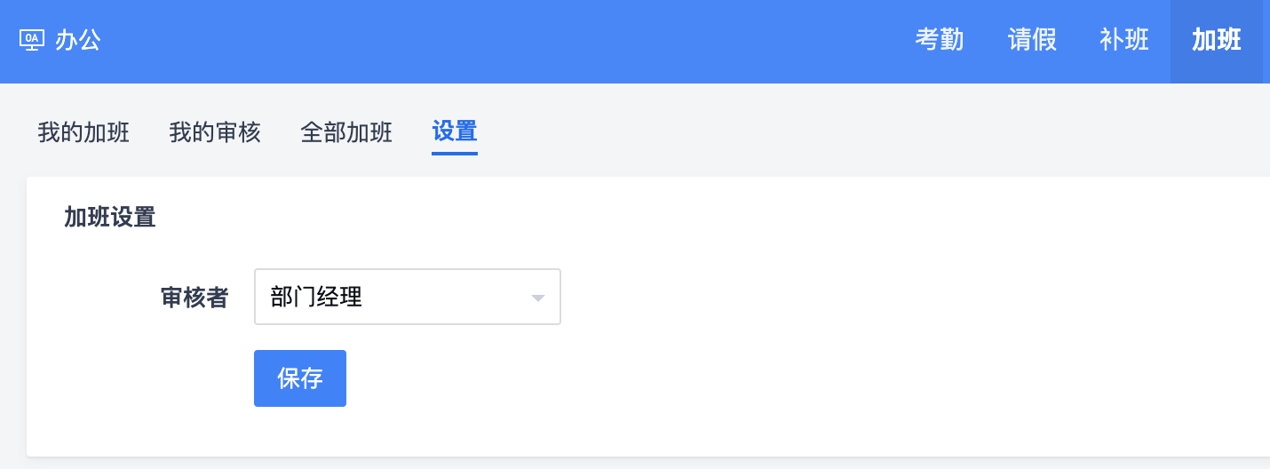The image size is (1270, 469).
Task: Click the 审核者 field label
Action: [194, 298]
